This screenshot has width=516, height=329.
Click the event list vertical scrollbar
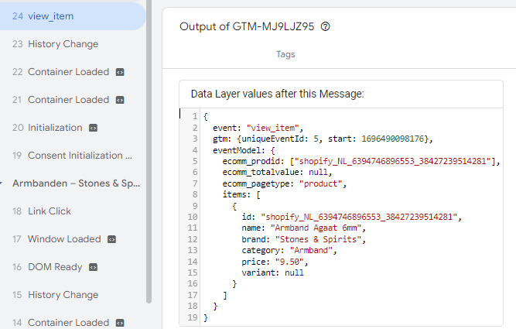(149, 152)
